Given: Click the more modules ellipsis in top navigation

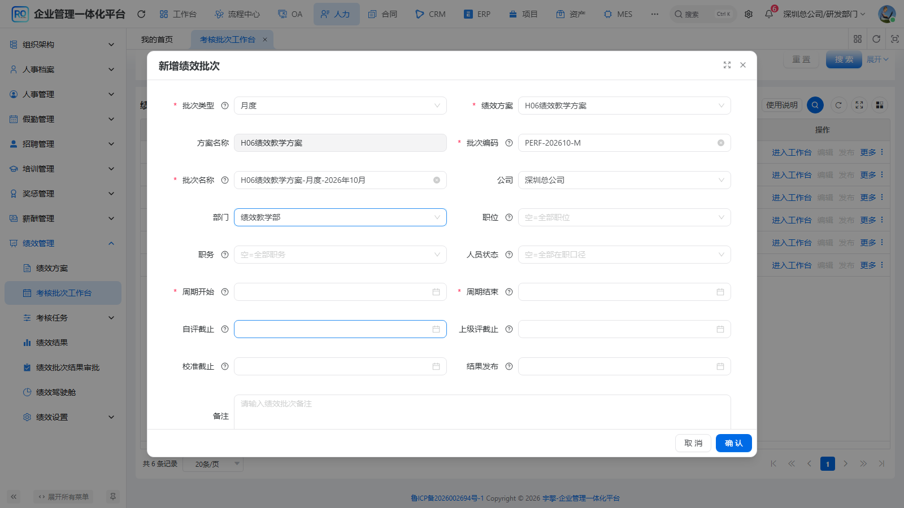Looking at the screenshot, I should [655, 14].
